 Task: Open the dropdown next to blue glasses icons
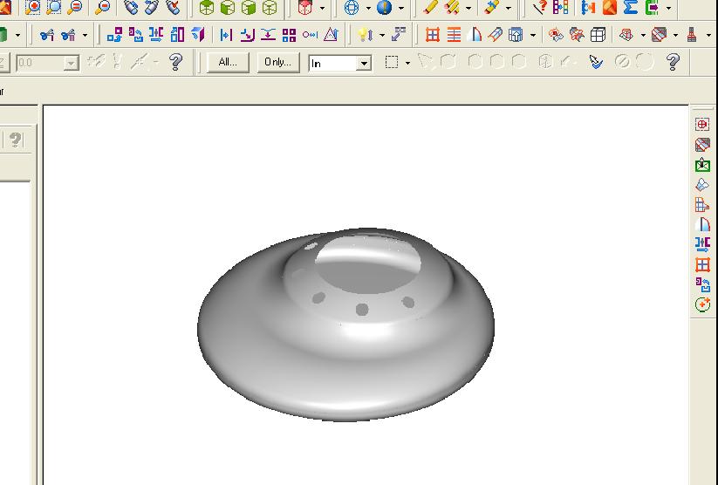click(85, 35)
